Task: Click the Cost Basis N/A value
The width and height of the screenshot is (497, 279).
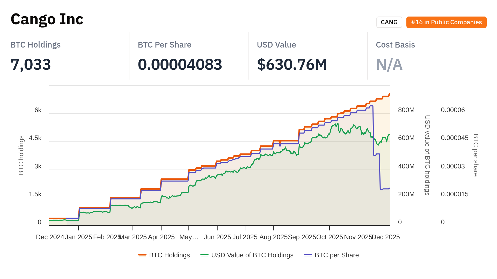Action: point(389,64)
